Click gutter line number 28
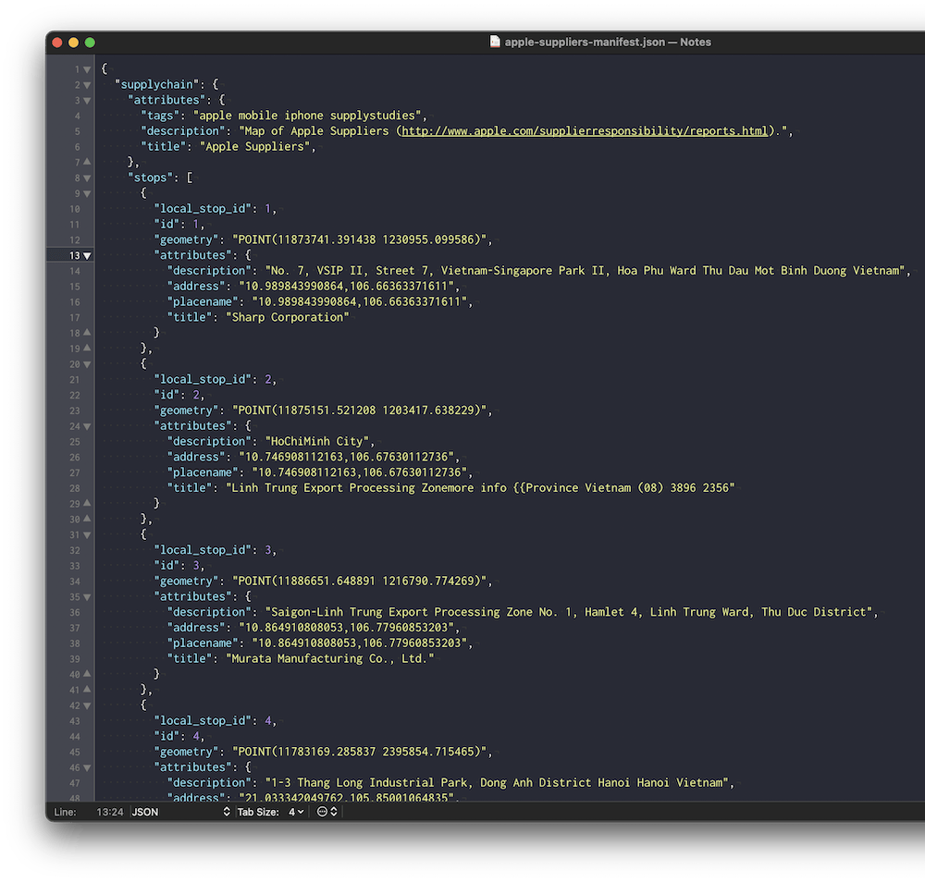Screen dimensions: 925x882 click(74, 488)
